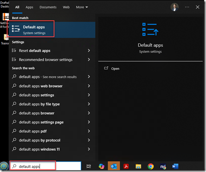Expand the See more search results chevron

tap(89, 76)
